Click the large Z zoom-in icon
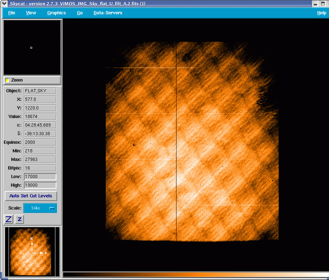 tap(9, 219)
